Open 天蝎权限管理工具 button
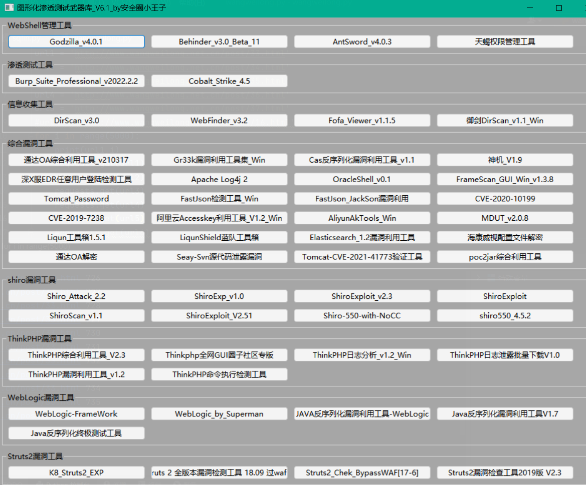Viewport: 586px width, 485px height. 505,42
